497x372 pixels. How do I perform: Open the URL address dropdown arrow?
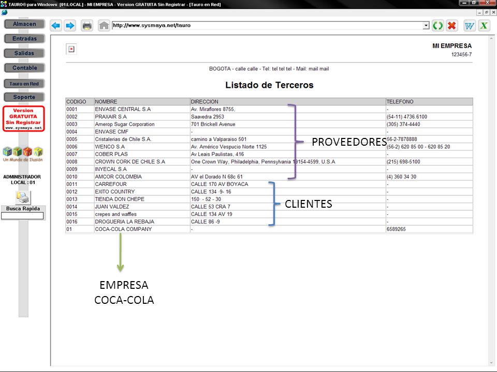(x=426, y=25)
